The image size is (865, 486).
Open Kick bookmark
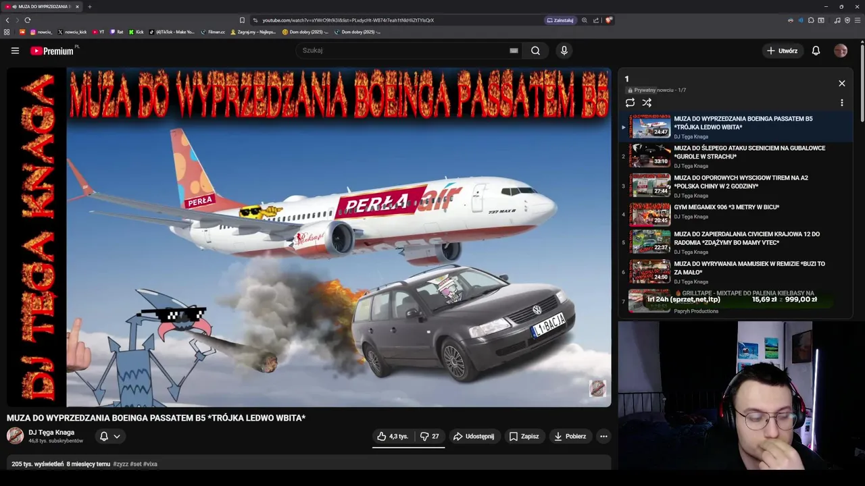(137, 32)
